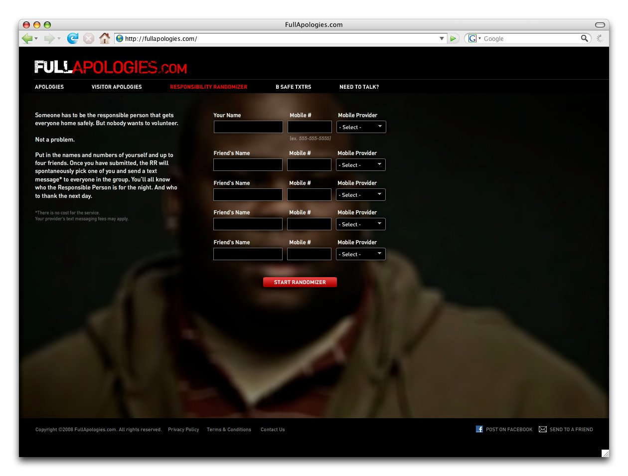This screenshot has height=476, width=628.
Task: Click the Mobile # field for Your Name
Action: pos(310,127)
